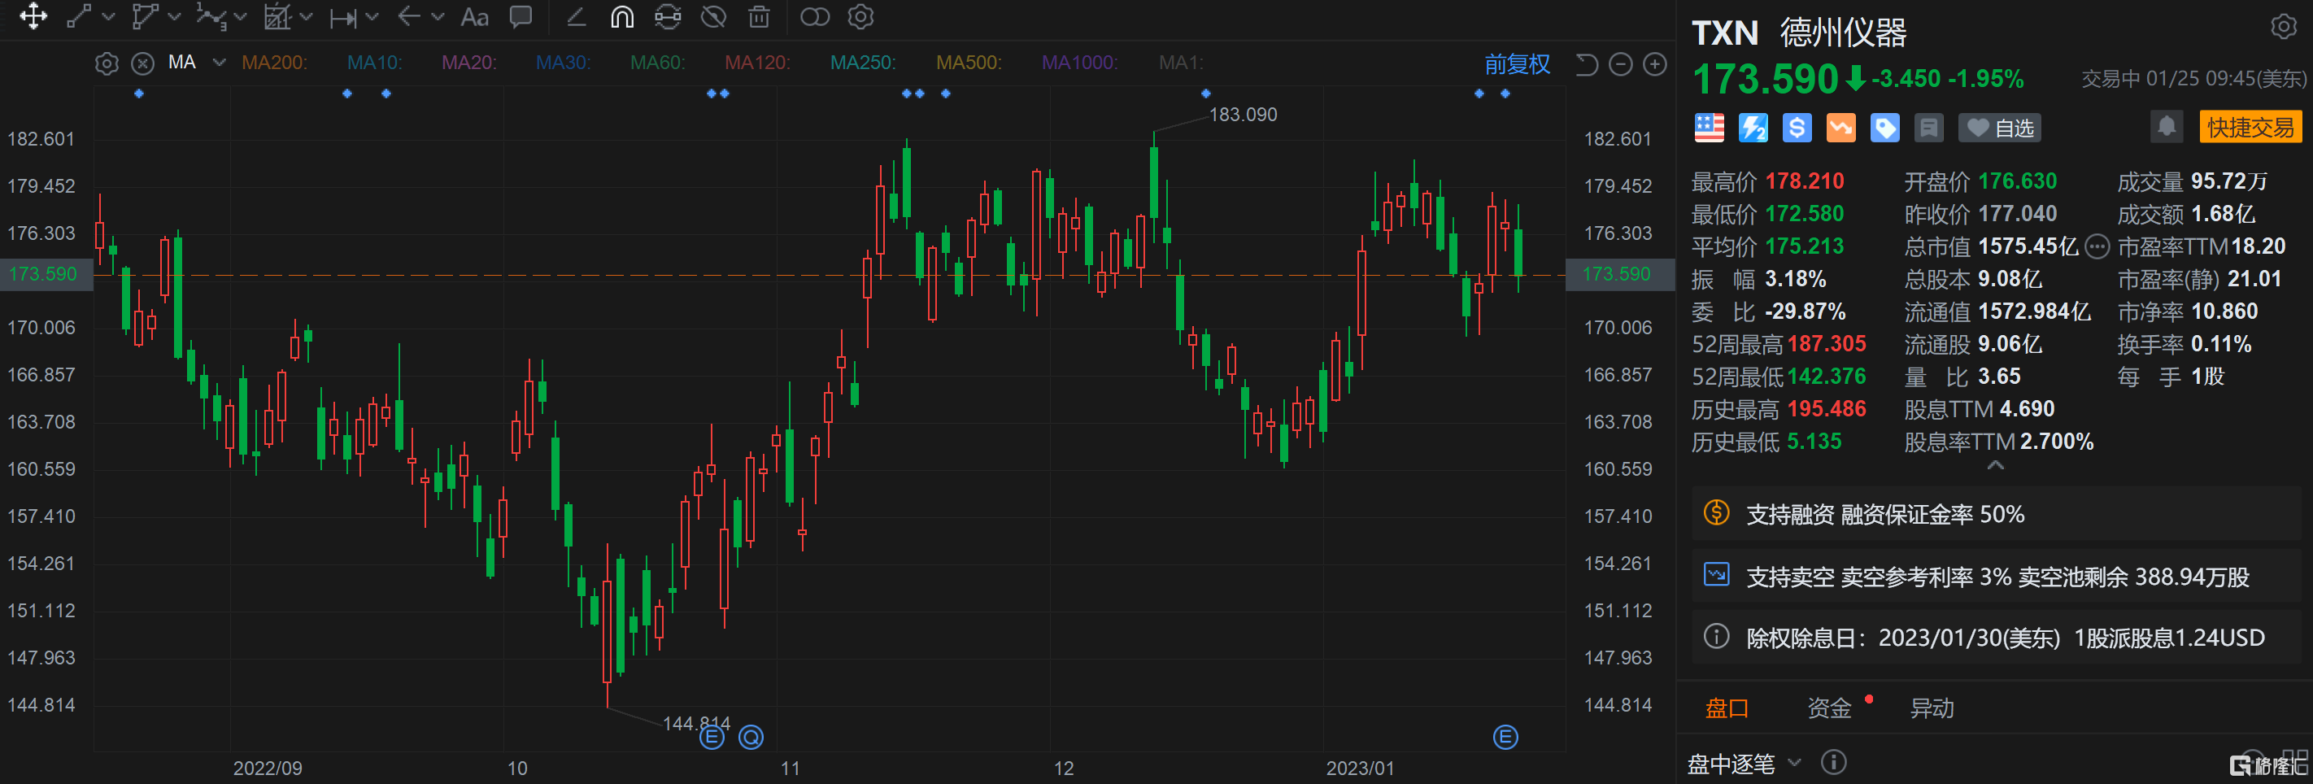Open chart settings gear in drawing toolbar

tap(860, 17)
